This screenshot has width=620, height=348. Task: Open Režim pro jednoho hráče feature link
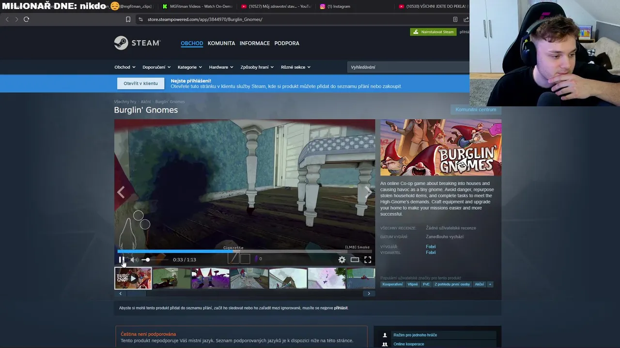[415, 335]
